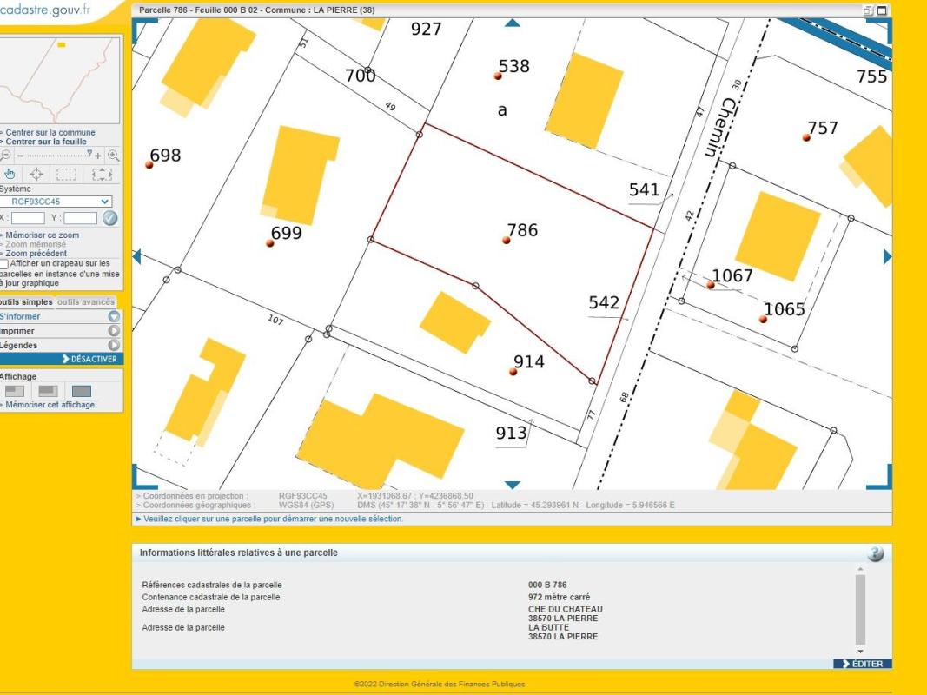
Task: Enable the 'Afficher un drapeau' checkbox
Action: coord(5,263)
